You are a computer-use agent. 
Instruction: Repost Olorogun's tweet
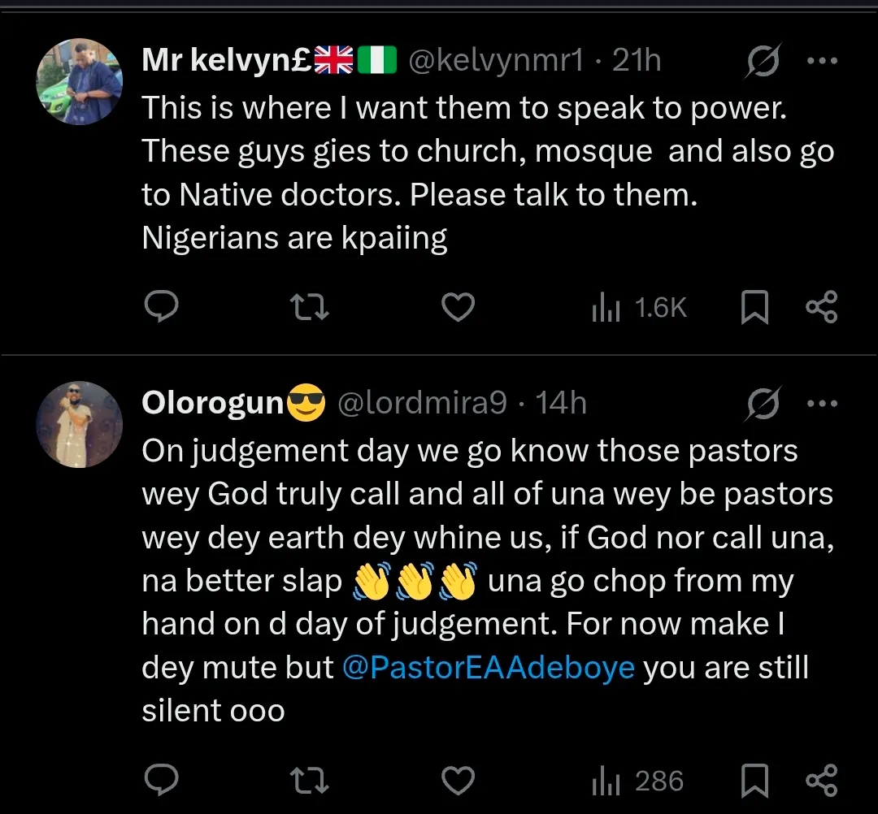coord(310,781)
